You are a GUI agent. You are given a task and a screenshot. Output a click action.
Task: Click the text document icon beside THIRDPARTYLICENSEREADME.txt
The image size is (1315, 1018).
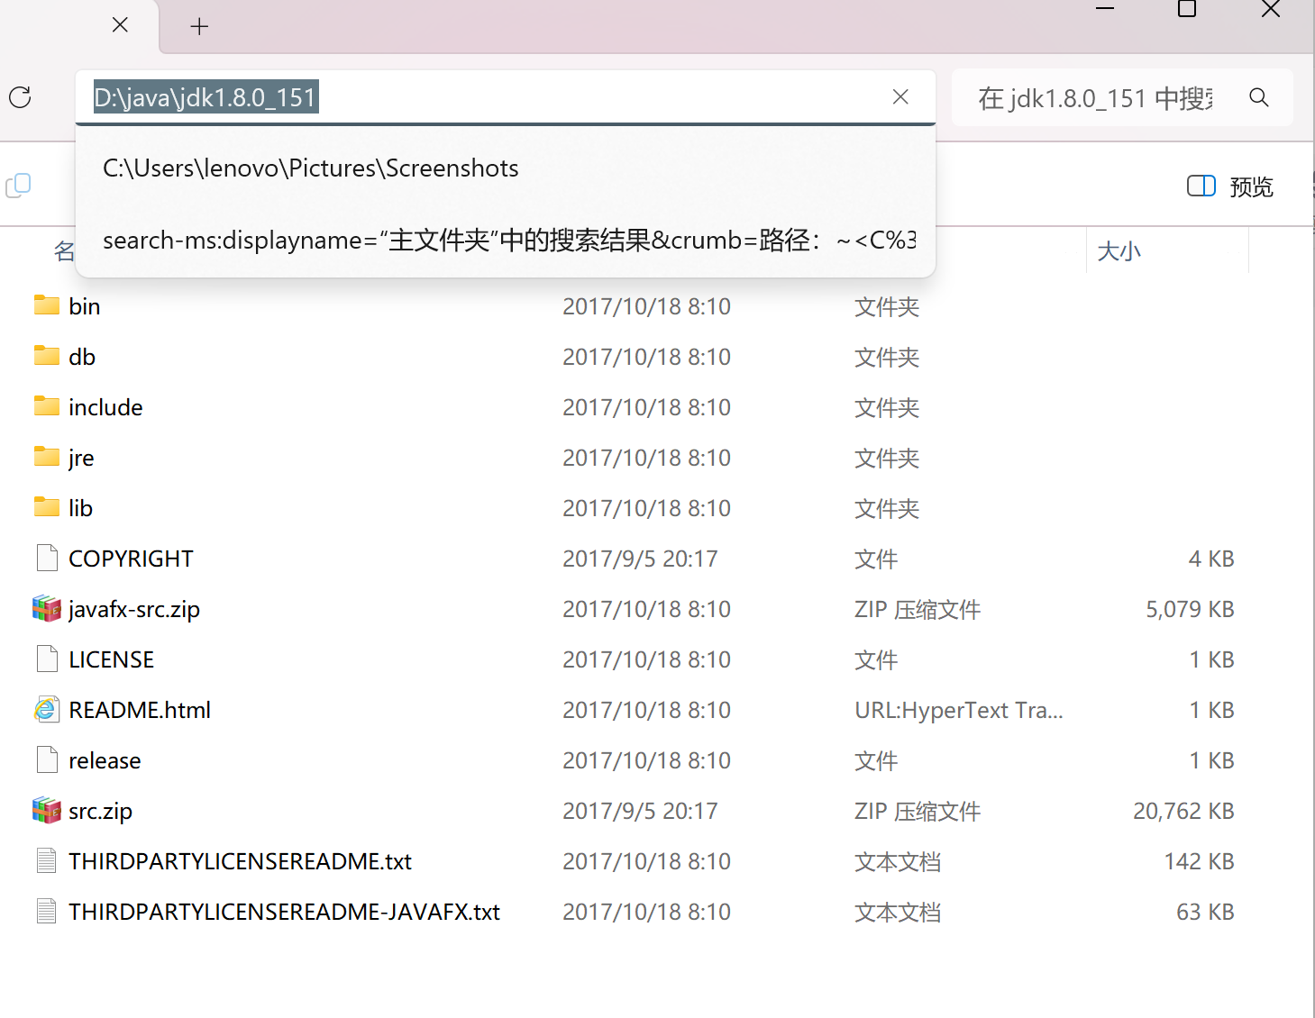click(45, 860)
